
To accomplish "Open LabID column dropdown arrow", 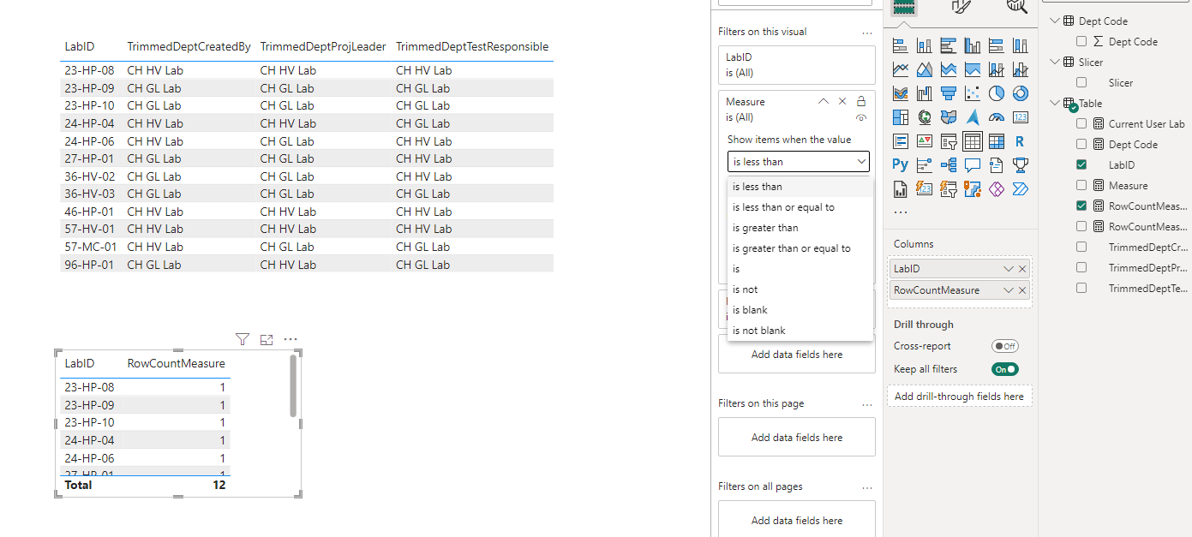I will pyautogui.click(x=1009, y=269).
